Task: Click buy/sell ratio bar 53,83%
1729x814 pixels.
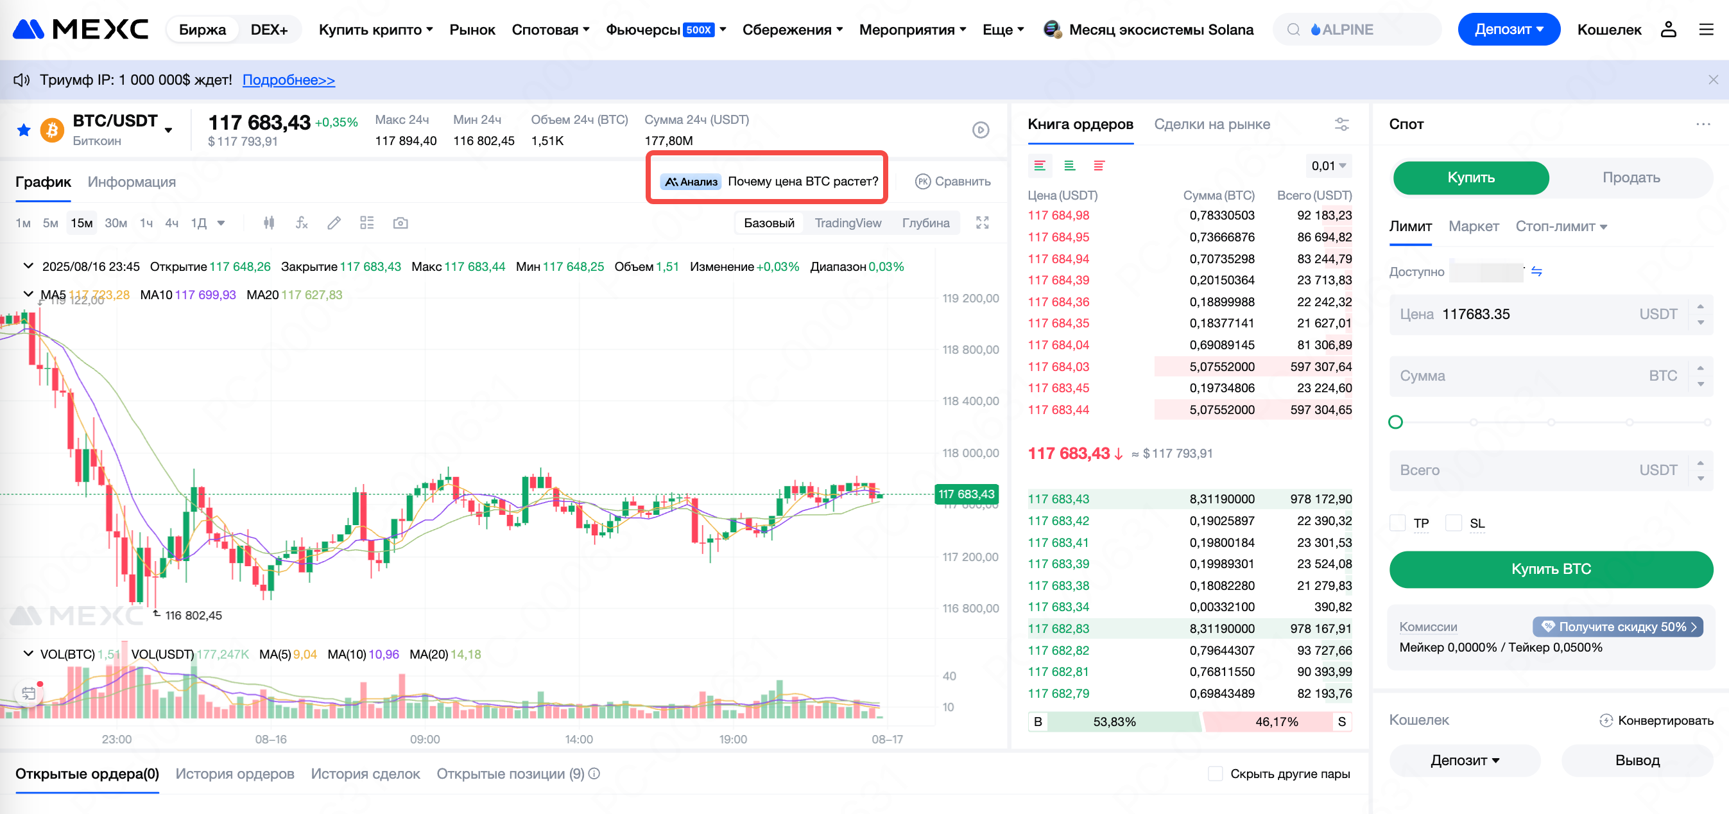Action: coord(1114,722)
